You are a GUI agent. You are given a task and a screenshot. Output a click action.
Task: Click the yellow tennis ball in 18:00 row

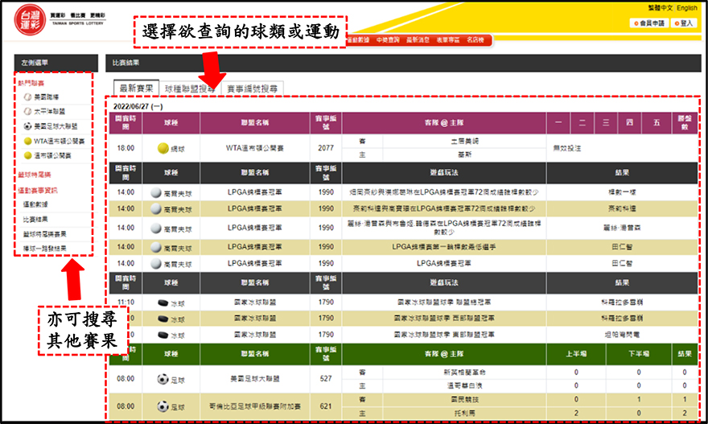(163, 148)
